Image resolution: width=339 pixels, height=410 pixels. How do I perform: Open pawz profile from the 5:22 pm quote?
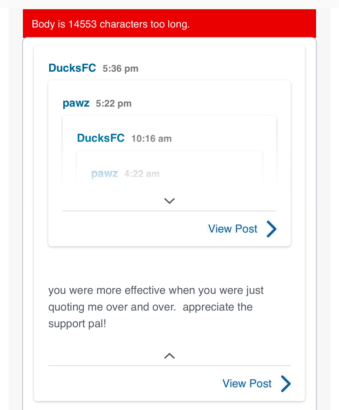[76, 103]
